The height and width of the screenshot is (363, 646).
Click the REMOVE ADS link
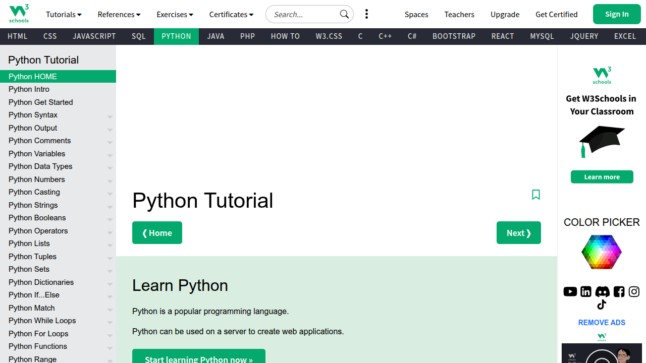602,322
